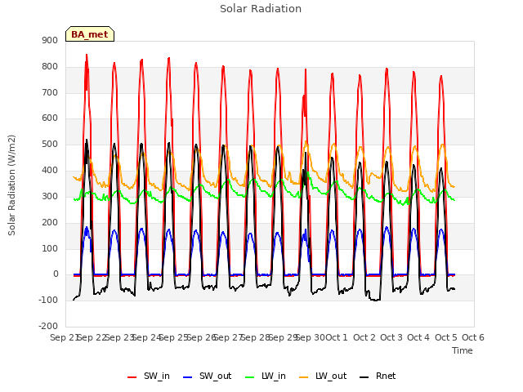Viewport: 523px width, 392px height.
Task: Toggle the Rnet legend entry
Action: point(378,376)
